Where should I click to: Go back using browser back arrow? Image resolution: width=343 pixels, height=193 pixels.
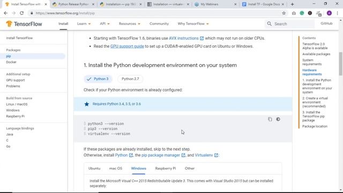click(6, 13)
